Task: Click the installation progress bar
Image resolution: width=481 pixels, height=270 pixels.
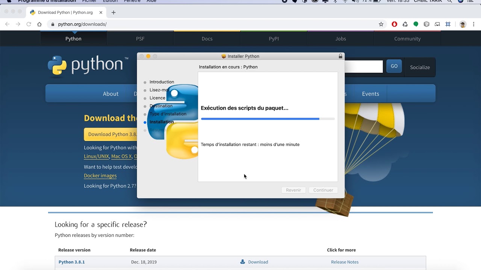Action: click(268, 119)
